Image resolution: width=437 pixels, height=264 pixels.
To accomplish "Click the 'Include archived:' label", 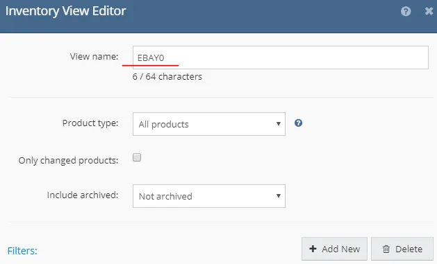I will [x=83, y=195].
